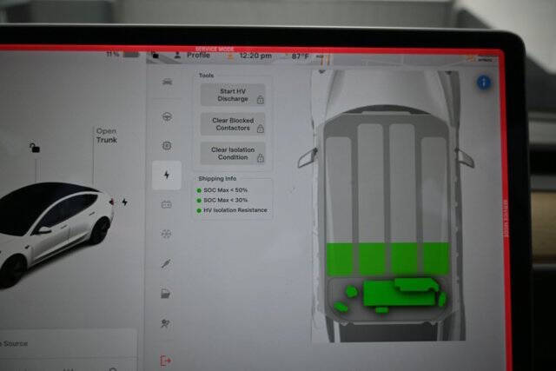Click the blue info icon
The image size is (556, 371).
pos(484,83)
